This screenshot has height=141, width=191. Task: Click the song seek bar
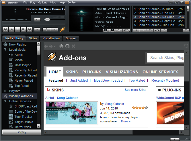coord(34,24)
